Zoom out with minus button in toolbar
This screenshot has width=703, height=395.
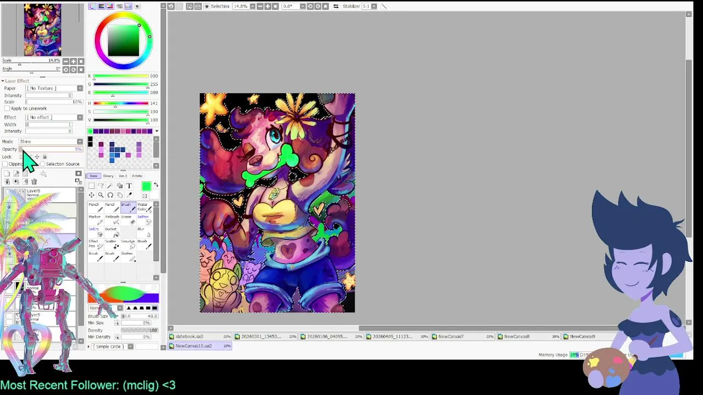pos(260,6)
